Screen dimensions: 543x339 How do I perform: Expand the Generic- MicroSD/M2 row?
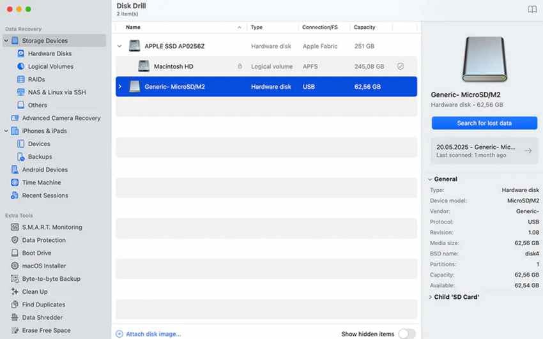[120, 86]
